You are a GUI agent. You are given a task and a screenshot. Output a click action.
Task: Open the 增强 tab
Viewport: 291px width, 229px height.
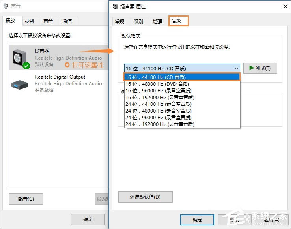tap(159, 22)
